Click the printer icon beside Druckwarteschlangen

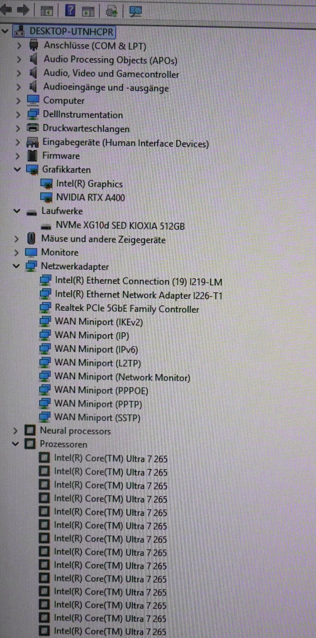click(32, 128)
